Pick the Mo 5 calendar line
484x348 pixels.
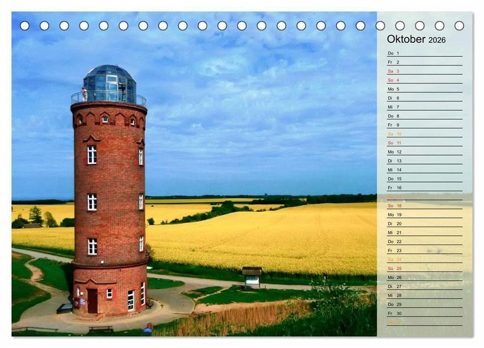coord(424,89)
